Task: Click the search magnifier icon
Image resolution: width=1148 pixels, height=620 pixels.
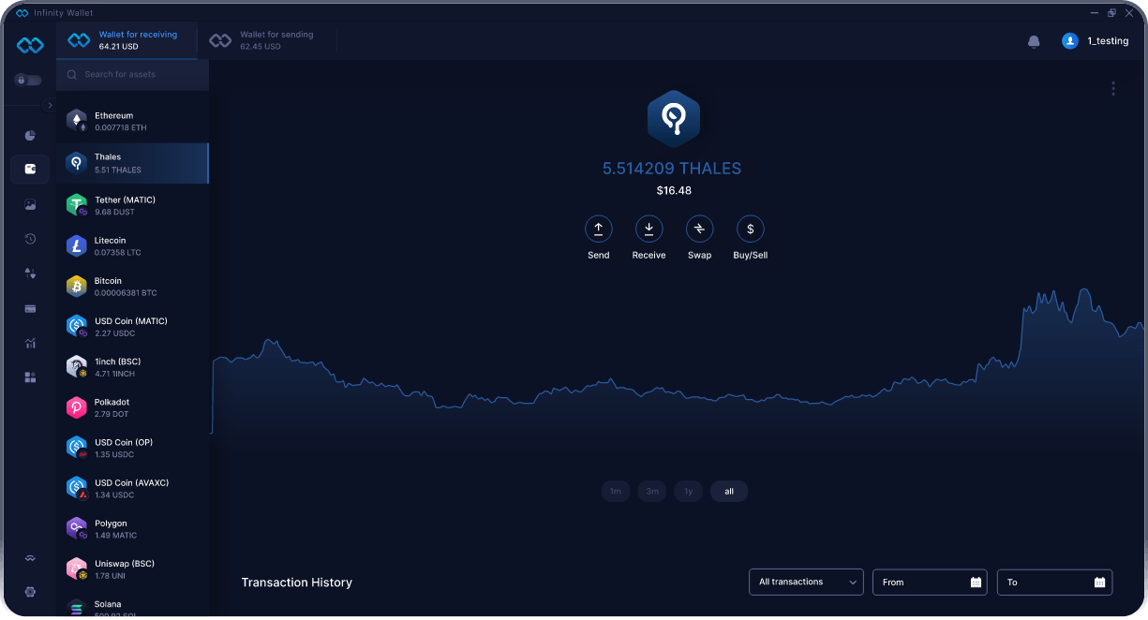Action: [72, 75]
